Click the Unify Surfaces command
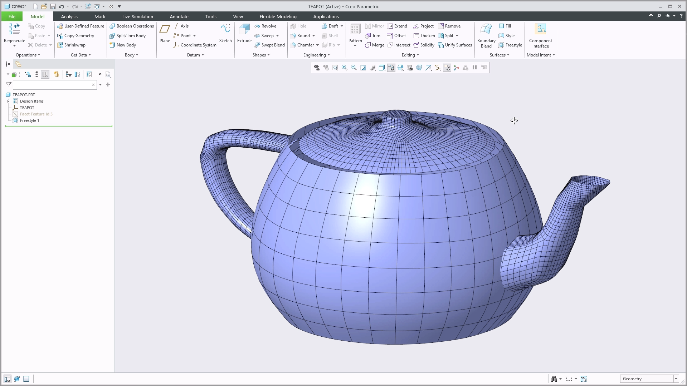 coord(455,45)
